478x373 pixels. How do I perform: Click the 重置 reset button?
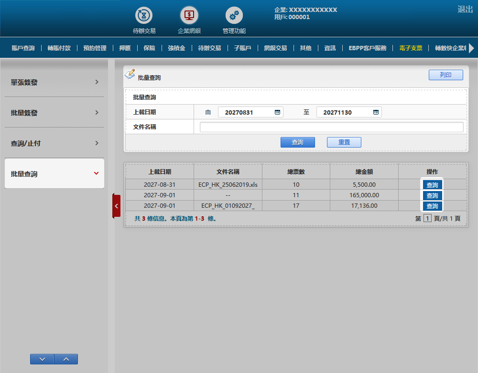[x=344, y=142]
